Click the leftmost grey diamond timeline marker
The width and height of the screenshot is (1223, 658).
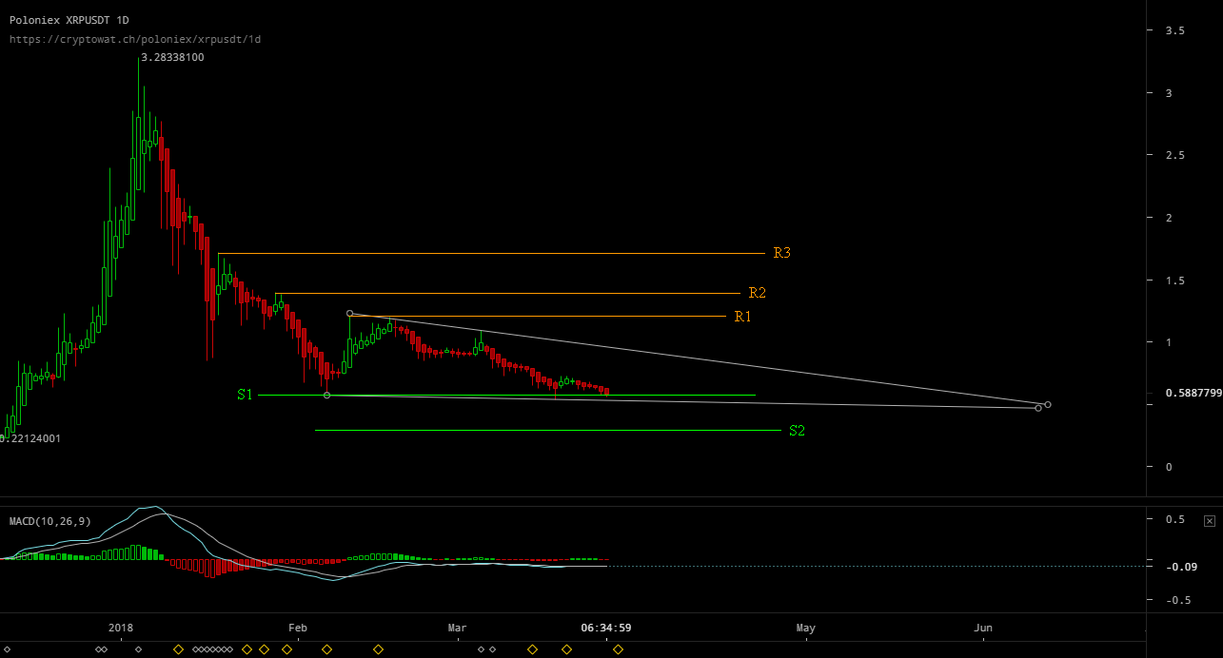[x=9, y=649]
